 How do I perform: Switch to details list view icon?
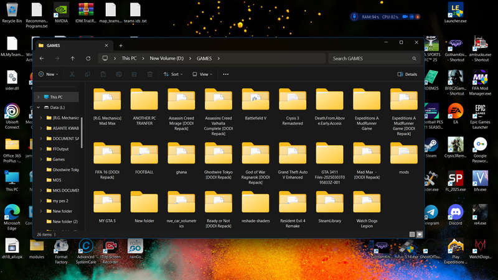(412, 235)
